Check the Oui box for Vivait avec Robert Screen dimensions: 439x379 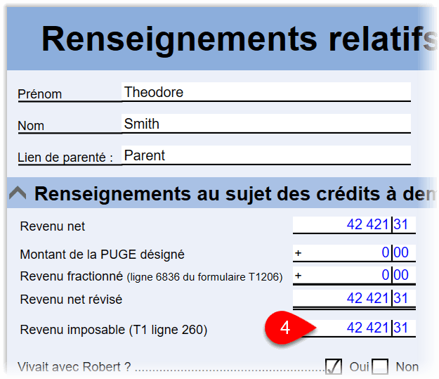pyautogui.click(x=334, y=366)
